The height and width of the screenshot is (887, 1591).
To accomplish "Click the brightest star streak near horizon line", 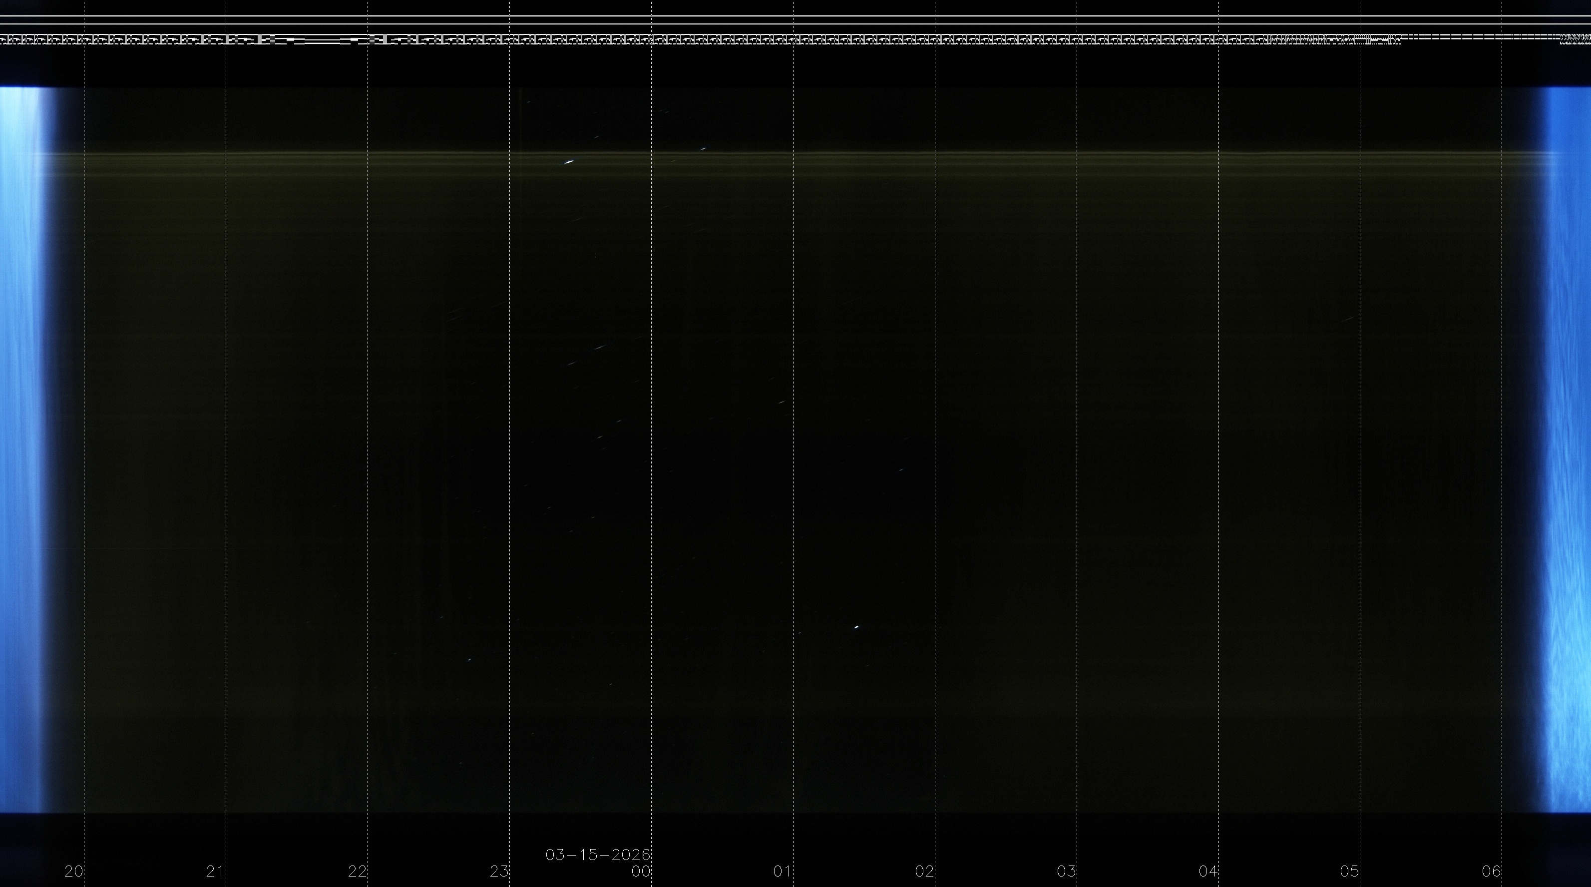I will coord(569,162).
